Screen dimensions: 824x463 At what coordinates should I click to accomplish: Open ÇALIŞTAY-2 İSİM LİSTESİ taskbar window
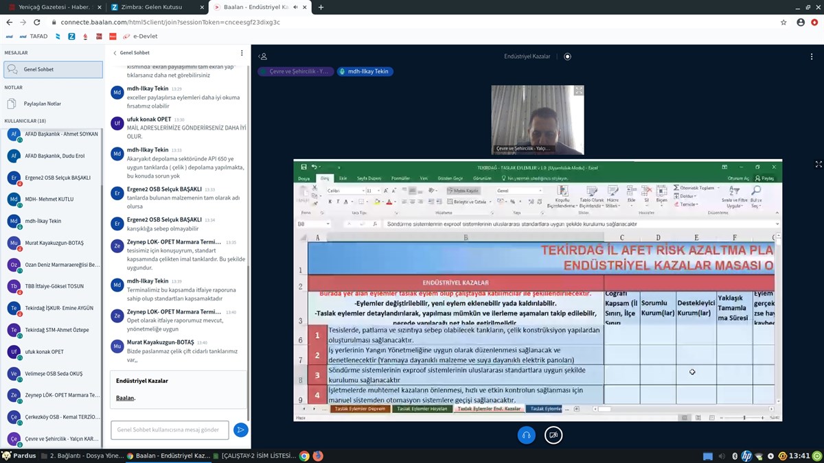tap(253, 455)
